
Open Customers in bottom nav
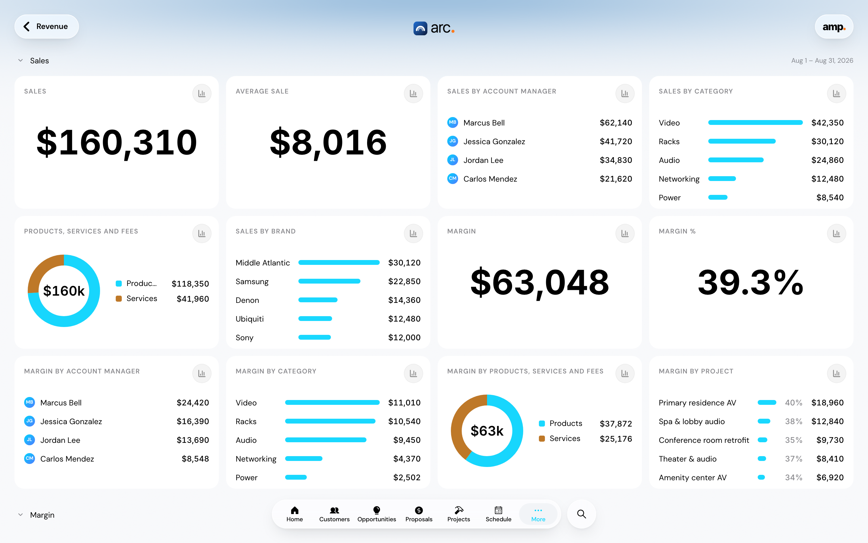point(334,514)
